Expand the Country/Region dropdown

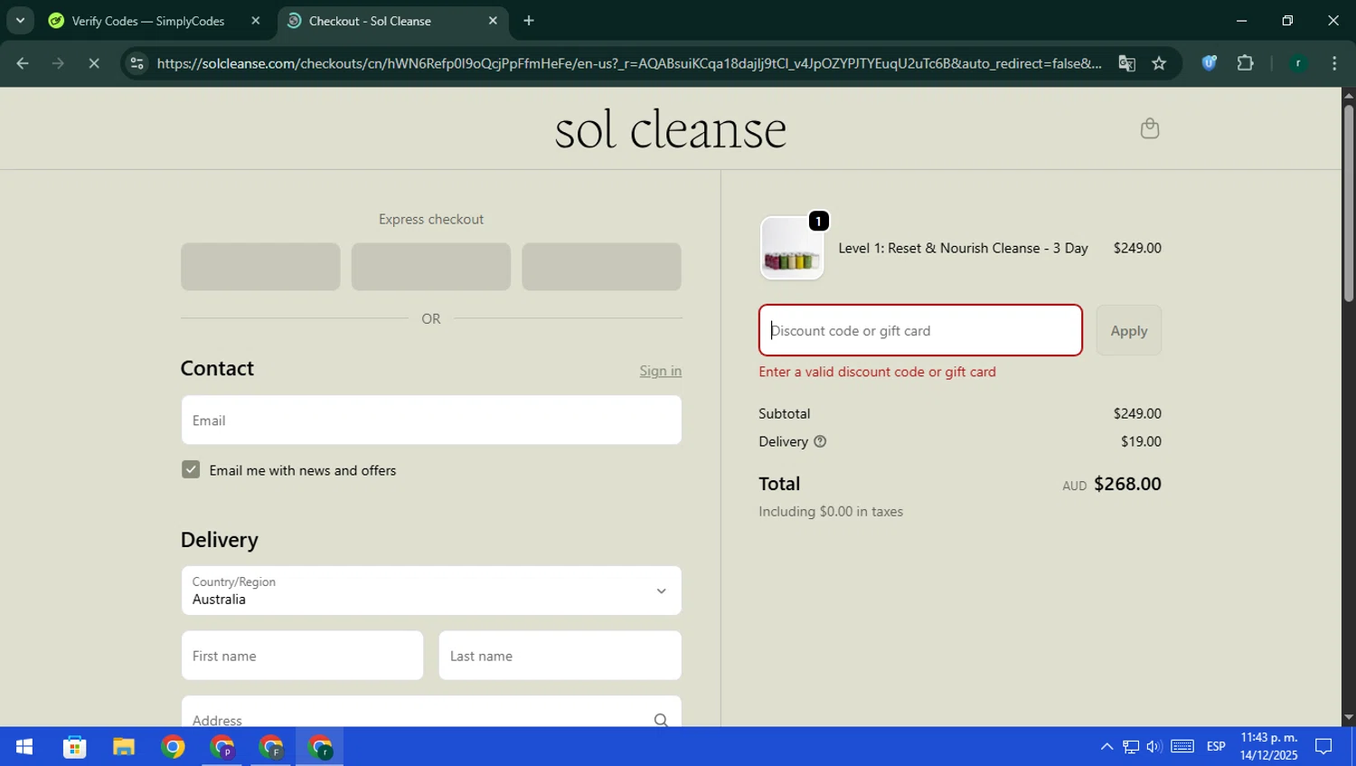point(431,591)
